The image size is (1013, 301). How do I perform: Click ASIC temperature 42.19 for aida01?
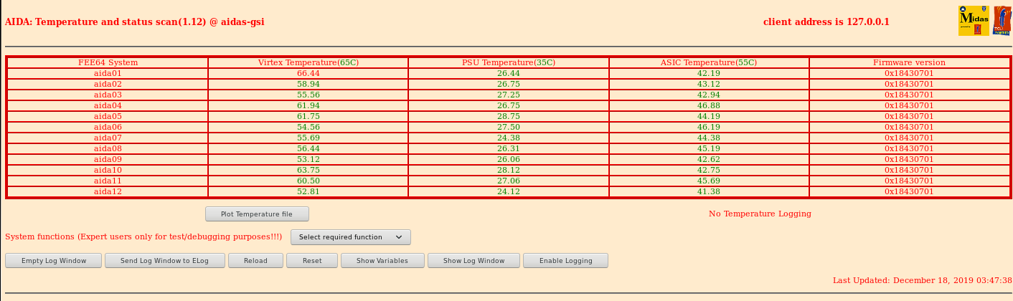[x=709, y=74]
